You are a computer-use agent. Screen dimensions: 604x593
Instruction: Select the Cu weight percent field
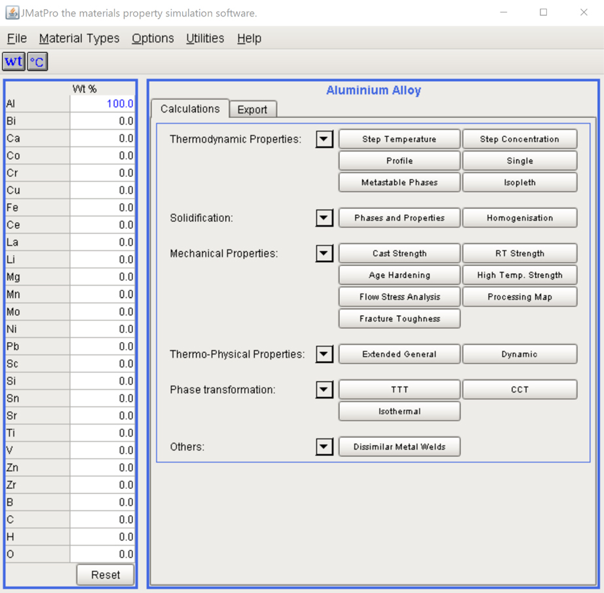pos(102,191)
